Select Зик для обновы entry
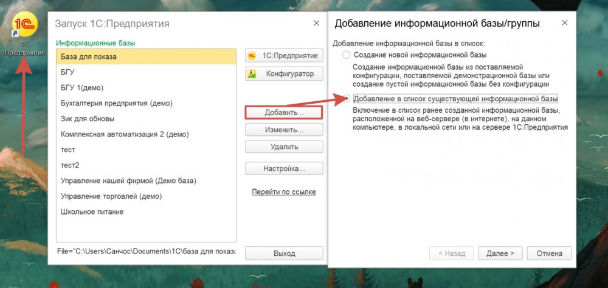Image resolution: width=608 pixels, height=288 pixels. [x=146, y=119]
